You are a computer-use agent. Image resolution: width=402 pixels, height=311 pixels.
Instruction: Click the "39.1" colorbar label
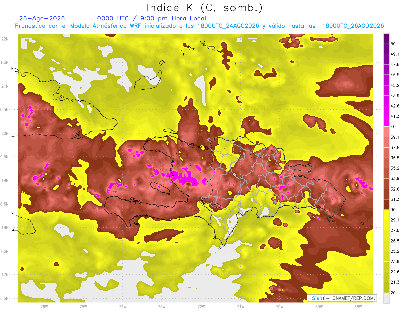pos(395,137)
